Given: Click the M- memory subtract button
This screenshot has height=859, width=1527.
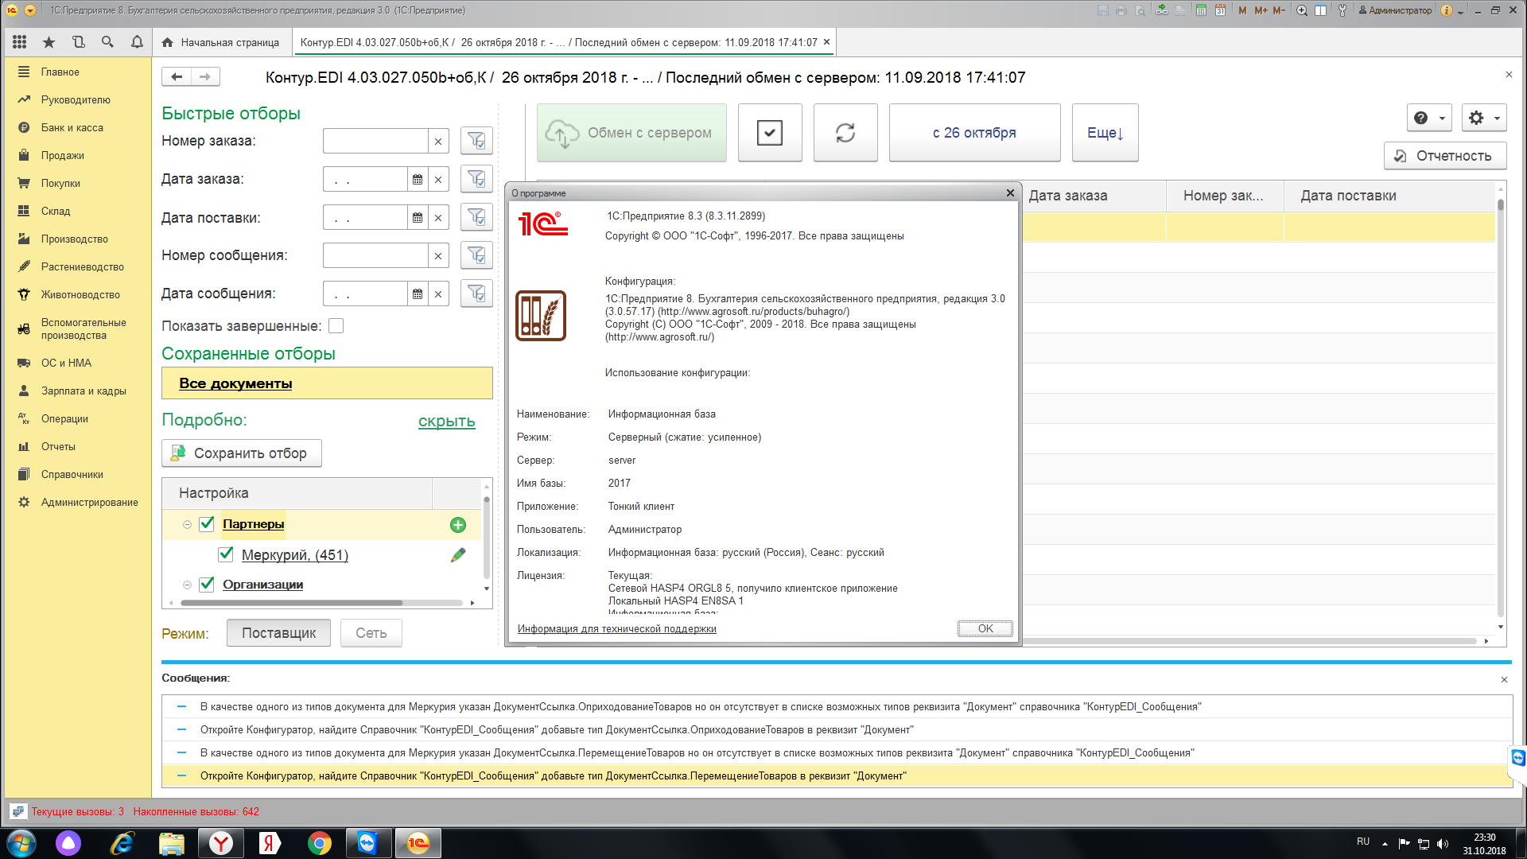Looking at the screenshot, I should 1279,10.
